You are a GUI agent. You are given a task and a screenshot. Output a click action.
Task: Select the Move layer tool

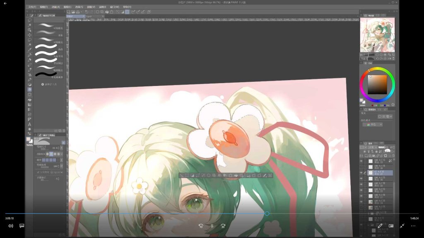click(29, 35)
